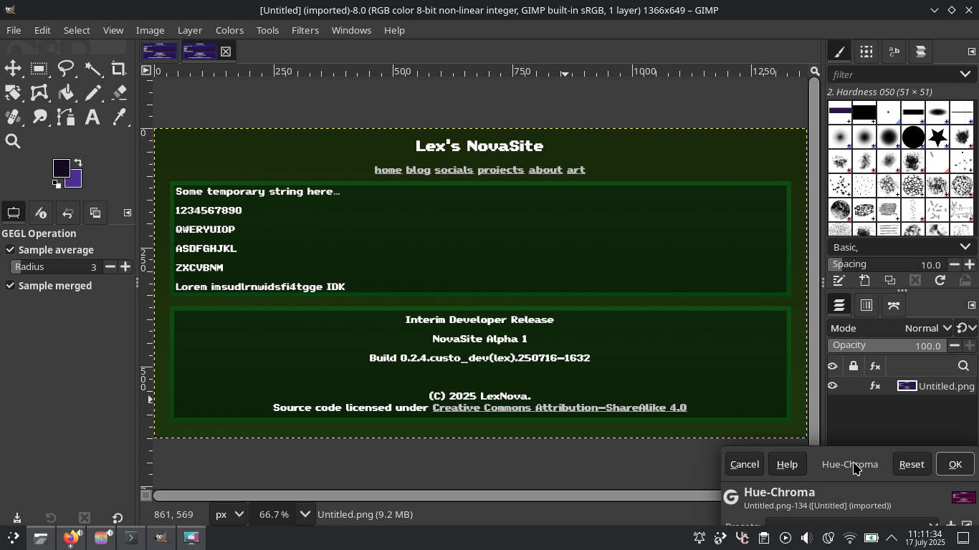Choose the Crop tool
The width and height of the screenshot is (979, 550).
(119, 69)
